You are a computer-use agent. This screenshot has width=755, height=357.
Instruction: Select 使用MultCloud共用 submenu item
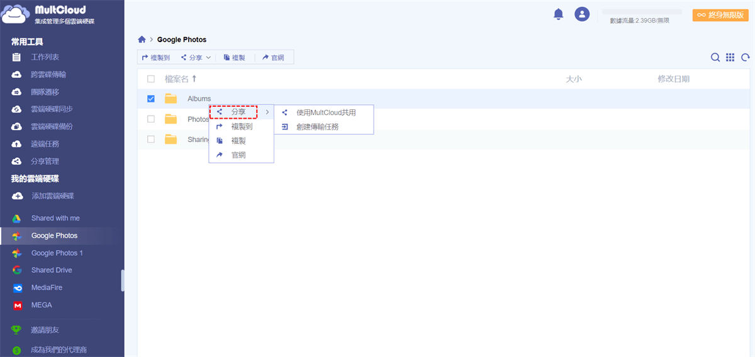click(x=324, y=113)
